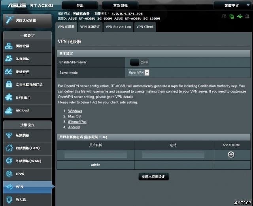
Task: Switch to the VPN 詳細設定 tab
Action: [x=90, y=27]
